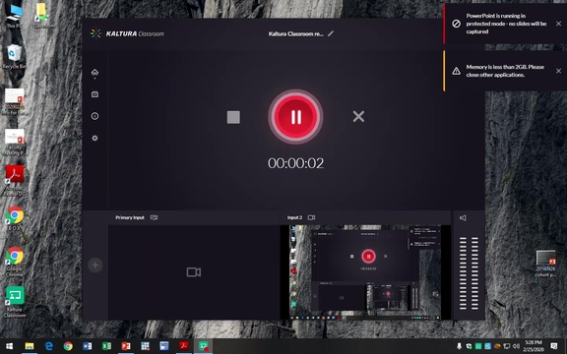The height and width of the screenshot is (354, 567).
Task: Open PowerPoint from the taskbar
Action: coord(126,346)
